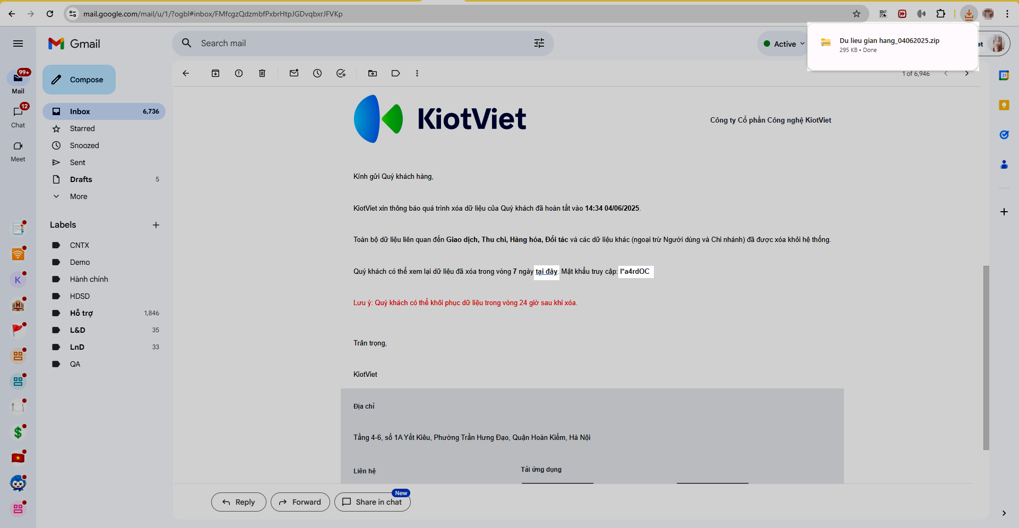Show advanced search options

coord(539,43)
